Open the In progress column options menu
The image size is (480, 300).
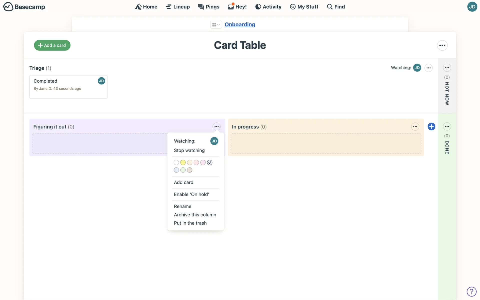[x=415, y=126]
